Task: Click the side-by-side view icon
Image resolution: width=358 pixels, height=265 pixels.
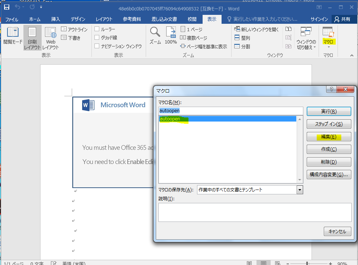Action: pos(288,29)
